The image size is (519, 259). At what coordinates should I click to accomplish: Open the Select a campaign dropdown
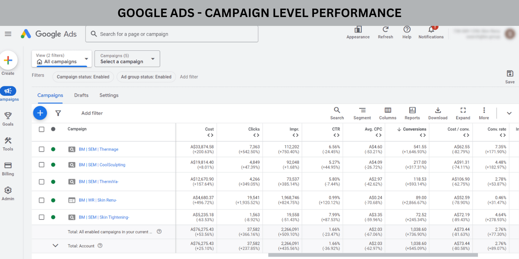[127, 59]
